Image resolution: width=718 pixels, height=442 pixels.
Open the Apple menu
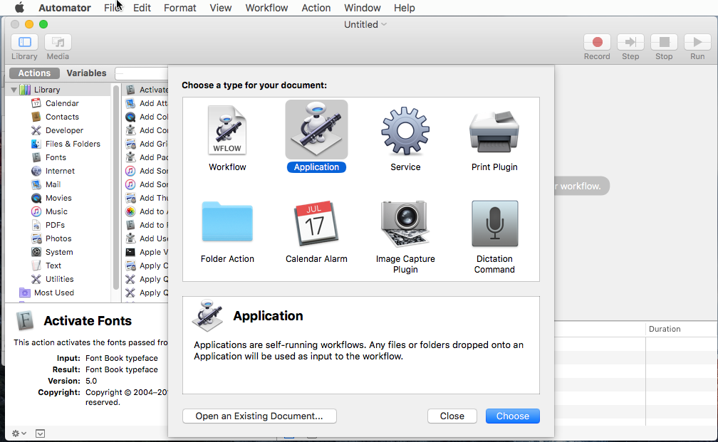(19, 8)
